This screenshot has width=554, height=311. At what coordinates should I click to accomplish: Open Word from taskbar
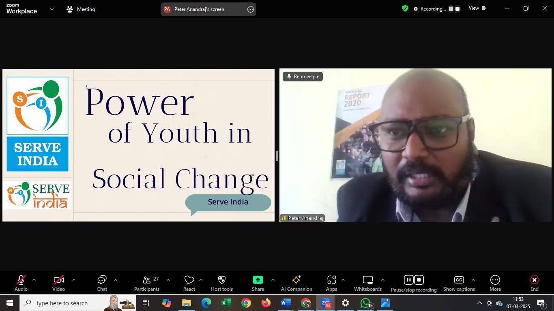pyautogui.click(x=286, y=303)
